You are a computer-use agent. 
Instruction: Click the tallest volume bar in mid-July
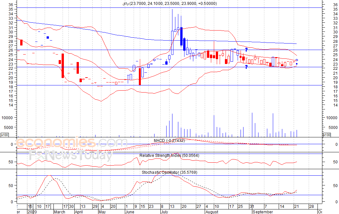172,125
